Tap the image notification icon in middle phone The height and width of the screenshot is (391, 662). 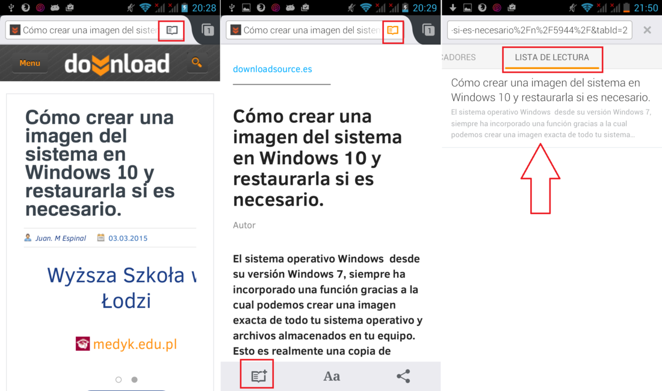click(x=246, y=8)
